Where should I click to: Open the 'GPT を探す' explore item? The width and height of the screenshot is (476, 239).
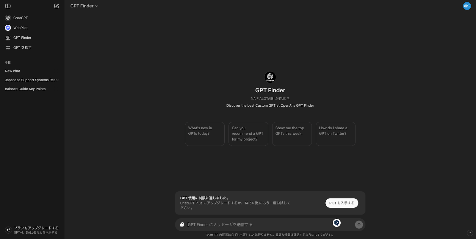32,48
